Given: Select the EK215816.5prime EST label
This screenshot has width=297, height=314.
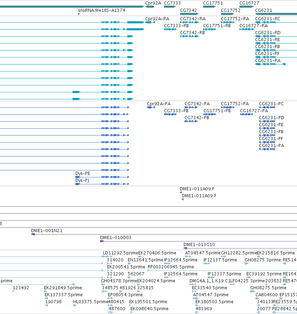Looking at the screenshot, I should click(276, 253).
